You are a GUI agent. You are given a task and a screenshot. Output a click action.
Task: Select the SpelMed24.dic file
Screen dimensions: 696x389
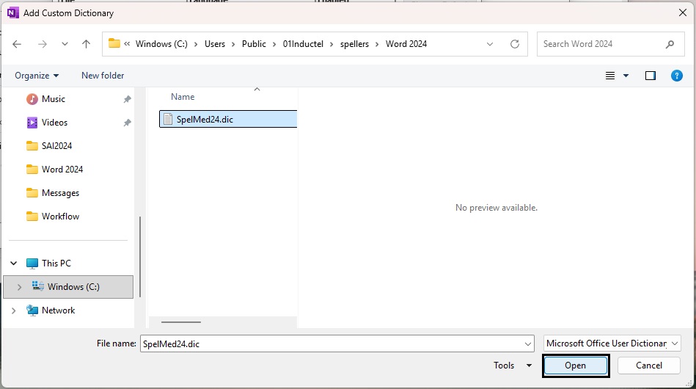click(x=205, y=119)
